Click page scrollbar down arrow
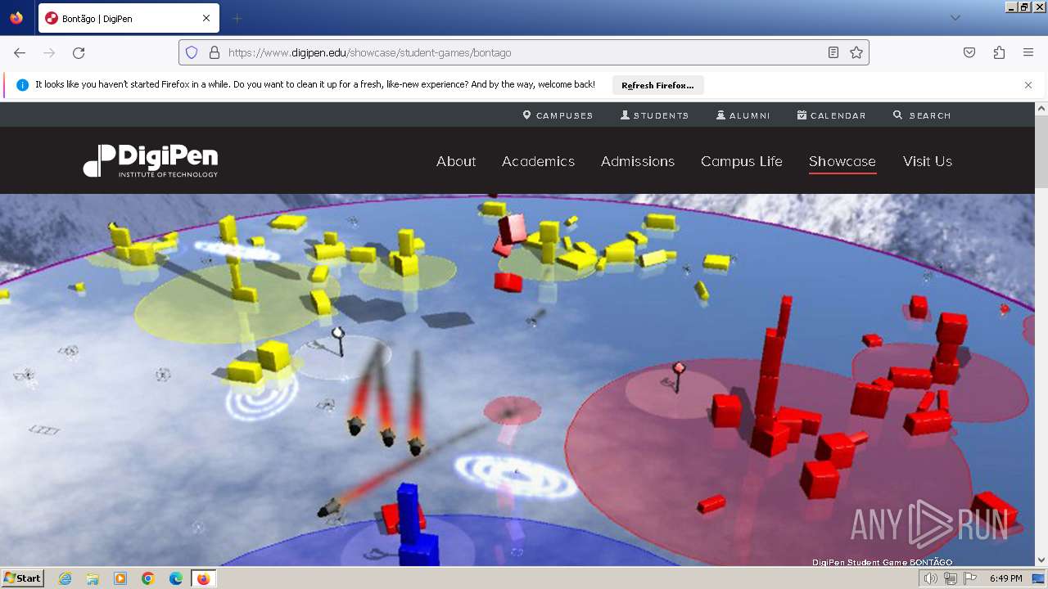 coord(1041,560)
